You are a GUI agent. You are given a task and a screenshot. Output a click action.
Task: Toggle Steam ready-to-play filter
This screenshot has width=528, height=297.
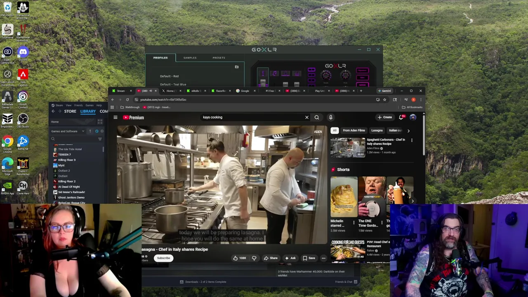coord(101,131)
